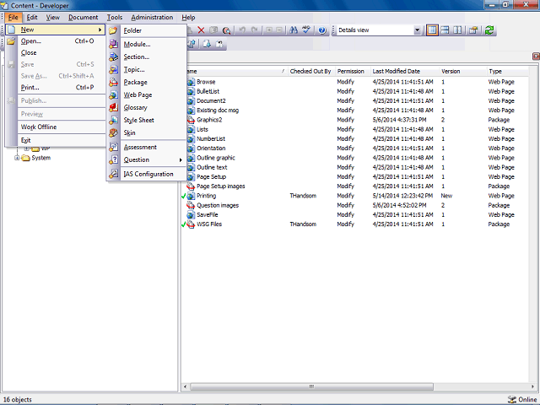Open the Document menu
The height and width of the screenshot is (405, 540).
(x=83, y=17)
